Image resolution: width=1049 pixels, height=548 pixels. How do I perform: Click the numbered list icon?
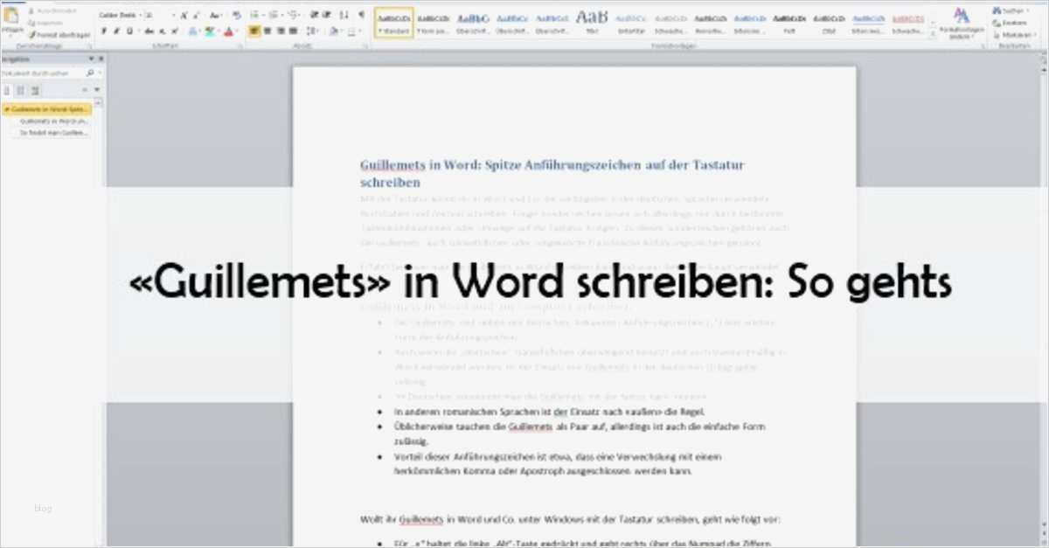tap(274, 15)
